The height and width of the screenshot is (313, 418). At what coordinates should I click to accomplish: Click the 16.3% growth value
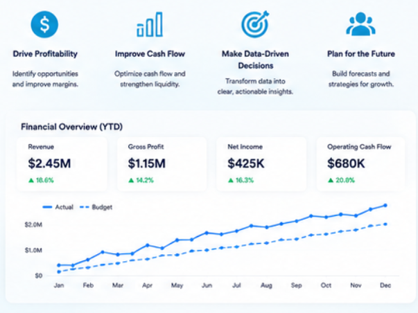point(245,180)
